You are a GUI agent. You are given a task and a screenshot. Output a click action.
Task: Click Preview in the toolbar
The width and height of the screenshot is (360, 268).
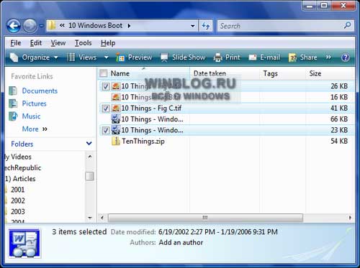pyautogui.click(x=134, y=57)
